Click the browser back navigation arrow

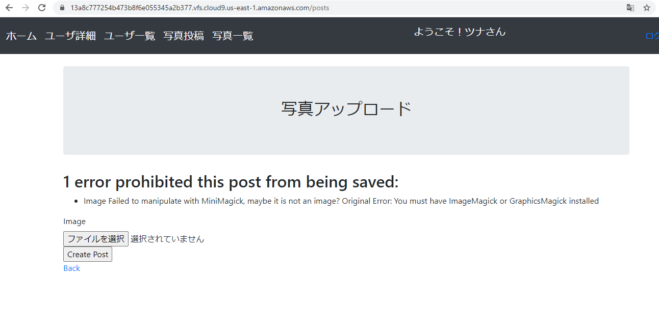[9, 8]
